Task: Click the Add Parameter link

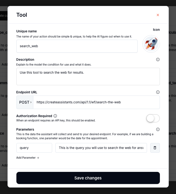Action: [26, 158]
